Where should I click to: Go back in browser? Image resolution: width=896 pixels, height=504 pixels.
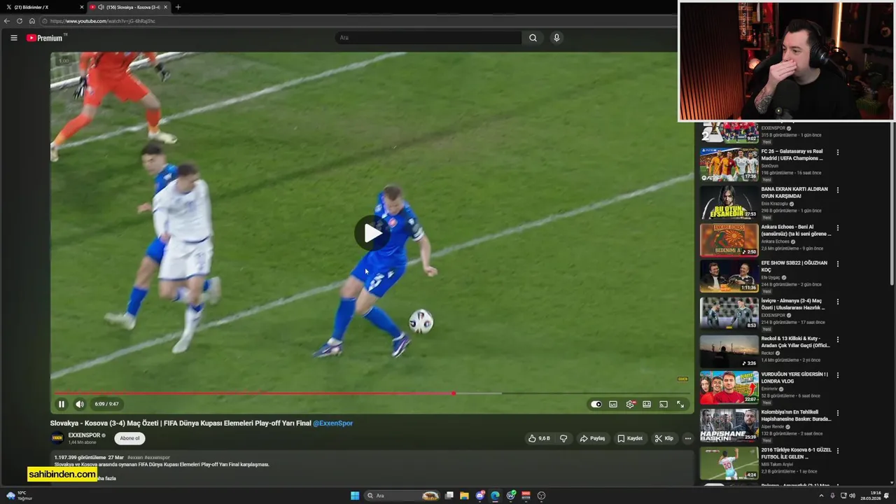[x=7, y=21]
